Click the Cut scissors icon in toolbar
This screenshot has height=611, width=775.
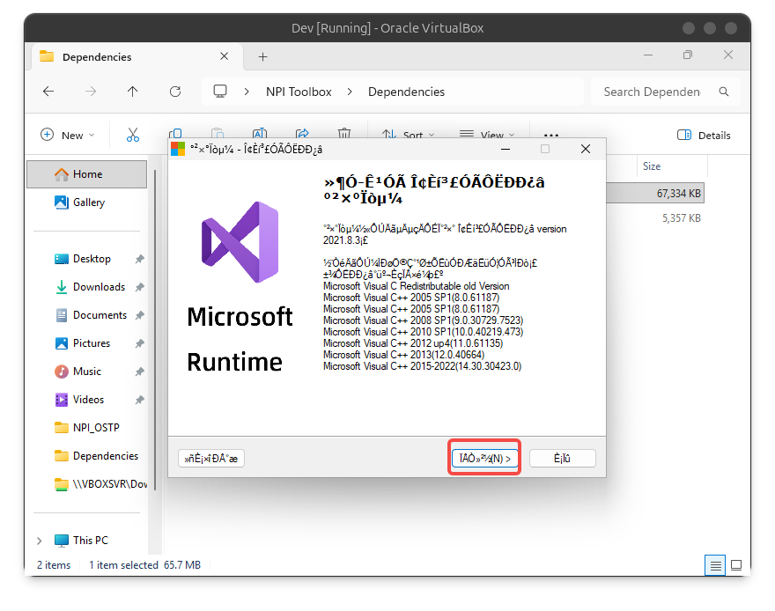point(133,135)
